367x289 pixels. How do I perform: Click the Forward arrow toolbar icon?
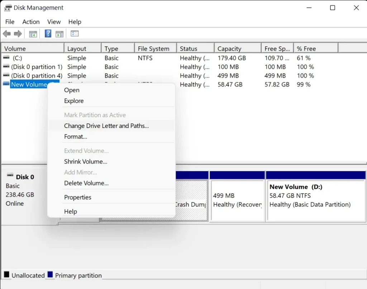[18, 34]
